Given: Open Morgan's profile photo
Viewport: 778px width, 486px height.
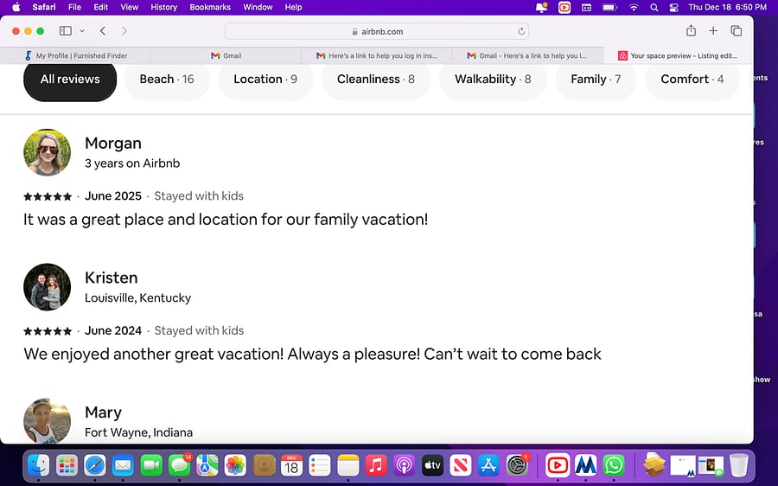Looking at the screenshot, I should [48, 152].
